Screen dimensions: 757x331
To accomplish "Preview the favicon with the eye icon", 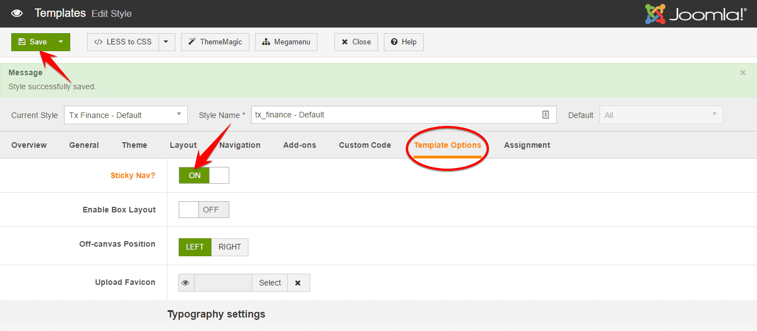I will click(185, 282).
